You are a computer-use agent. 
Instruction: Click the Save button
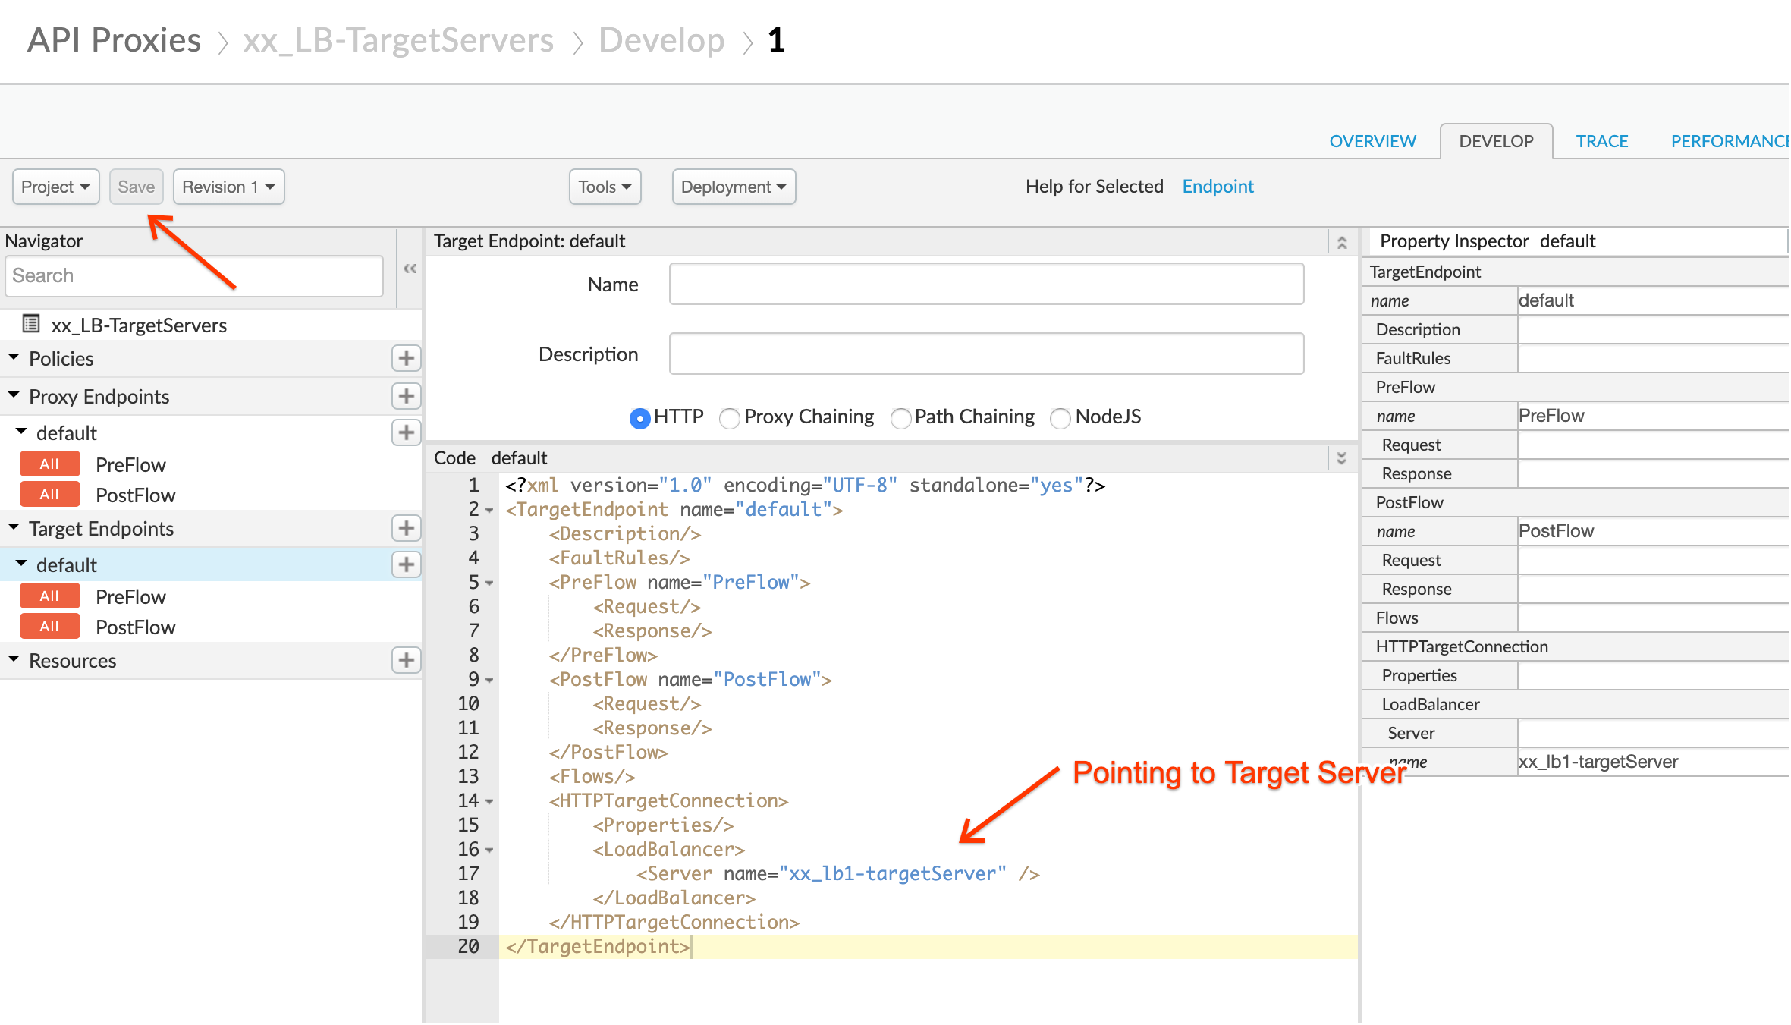pyautogui.click(x=136, y=187)
